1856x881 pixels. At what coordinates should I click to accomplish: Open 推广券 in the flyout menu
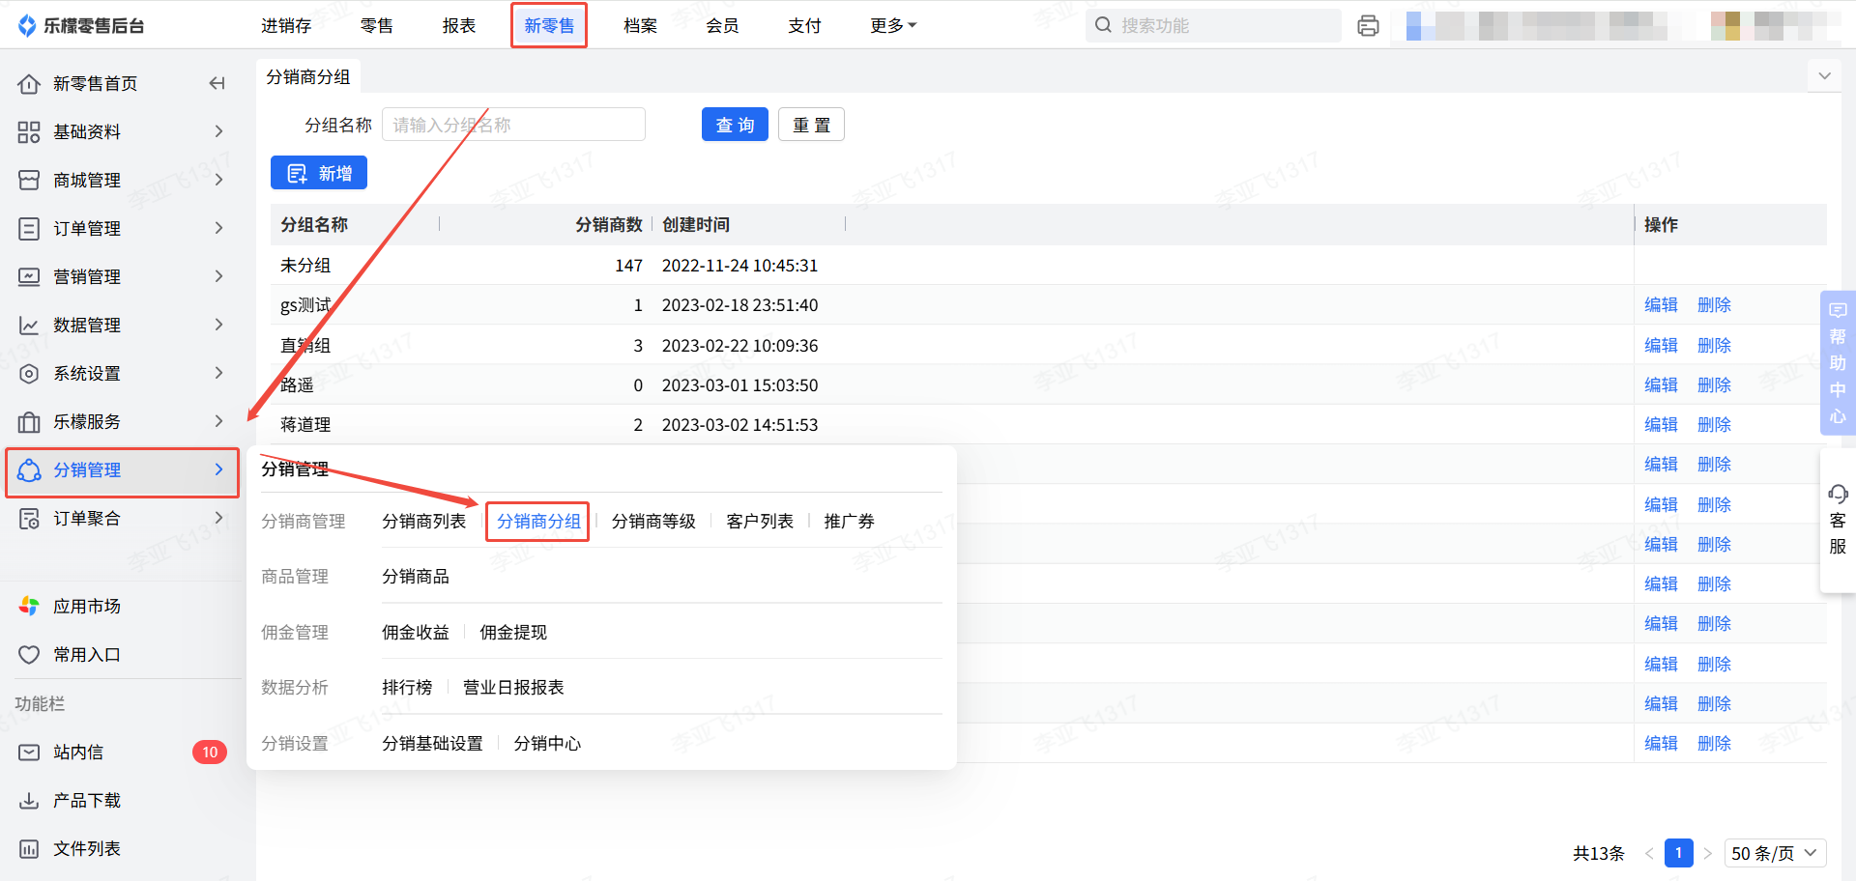(x=849, y=522)
